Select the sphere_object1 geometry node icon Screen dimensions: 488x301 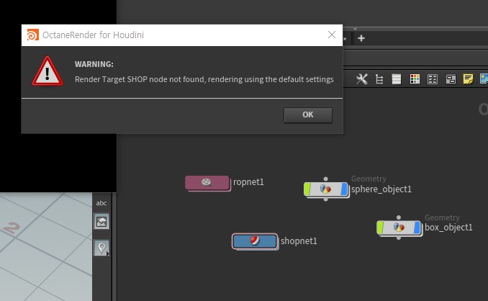(x=325, y=189)
